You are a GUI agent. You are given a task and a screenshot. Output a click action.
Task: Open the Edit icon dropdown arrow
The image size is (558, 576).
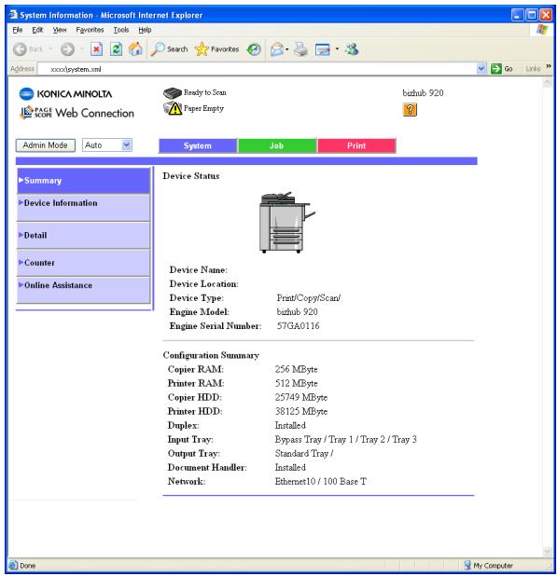(x=337, y=48)
